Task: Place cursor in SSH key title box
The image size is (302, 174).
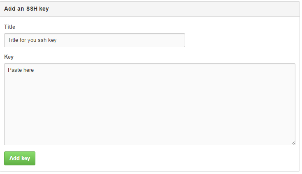Action: [94, 40]
